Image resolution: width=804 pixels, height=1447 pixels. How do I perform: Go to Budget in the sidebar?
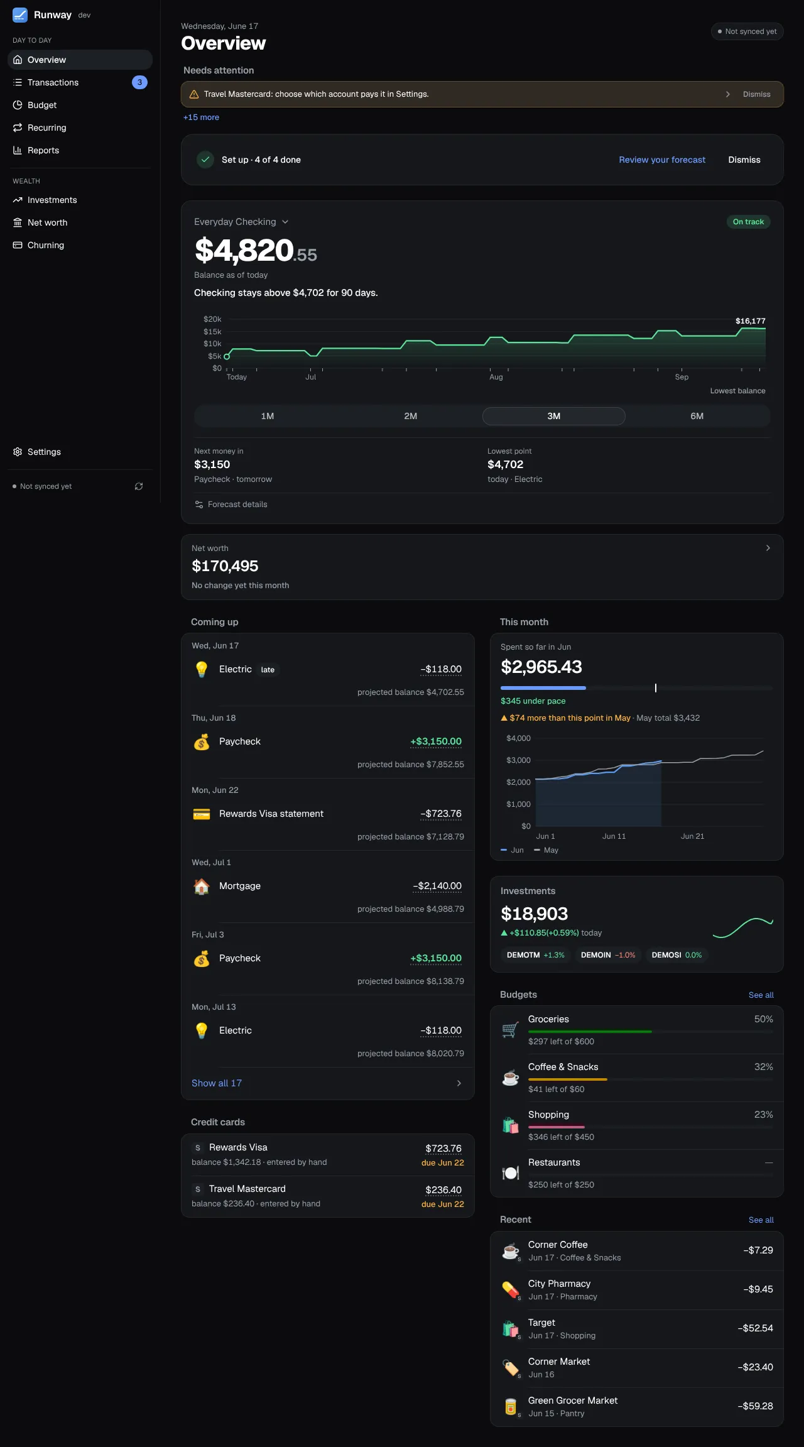point(80,105)
